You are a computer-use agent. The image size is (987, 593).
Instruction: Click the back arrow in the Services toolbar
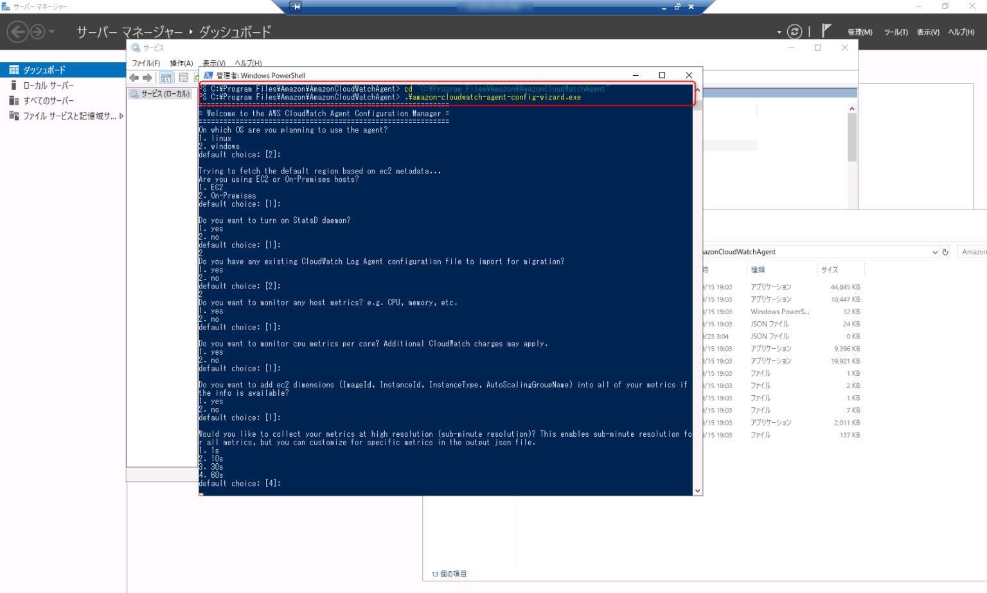(x=133, y=78)
